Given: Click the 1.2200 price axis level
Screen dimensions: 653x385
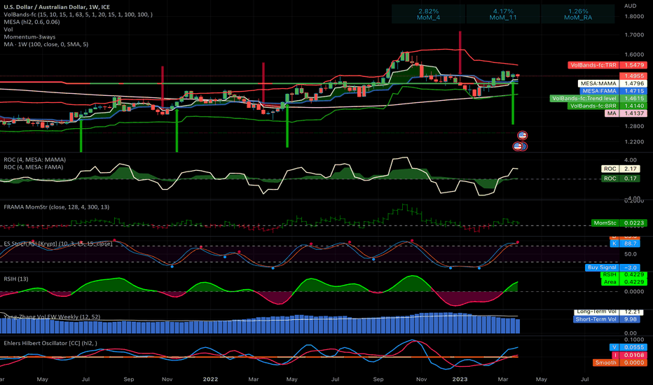Looking at the screenshot, I should [634, 142].
